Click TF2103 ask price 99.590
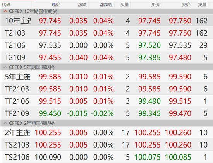 click(x=180, y=89)
